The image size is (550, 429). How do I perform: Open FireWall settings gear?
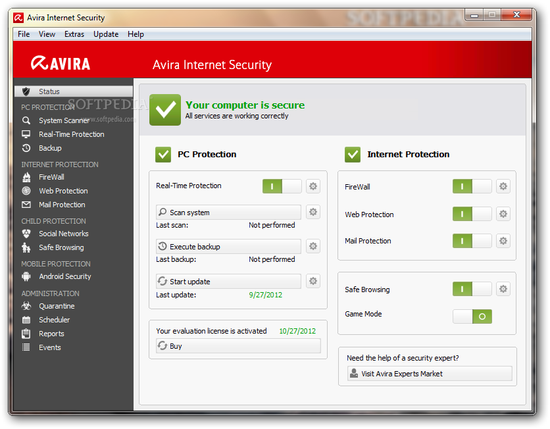coord(503,186)
